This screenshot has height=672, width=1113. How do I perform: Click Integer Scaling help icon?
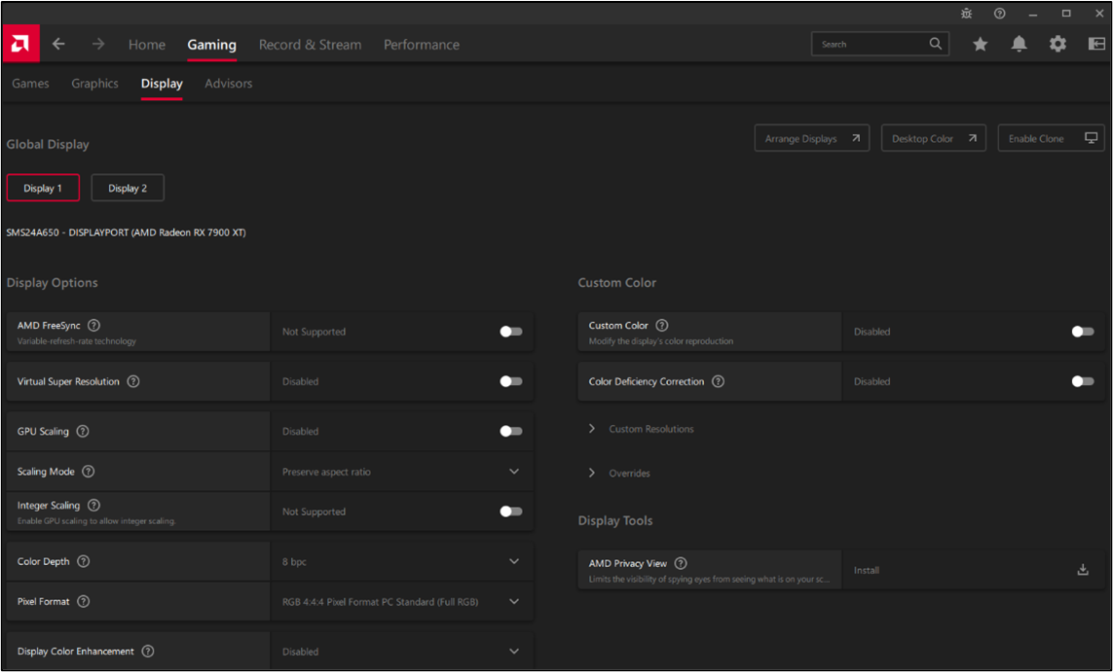(x=93, y=506)
